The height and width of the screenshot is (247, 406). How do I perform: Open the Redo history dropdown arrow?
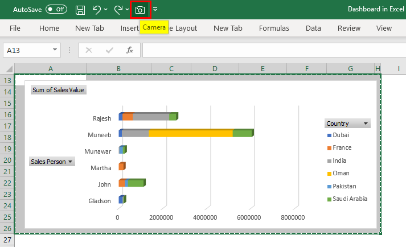click(127, 10)
